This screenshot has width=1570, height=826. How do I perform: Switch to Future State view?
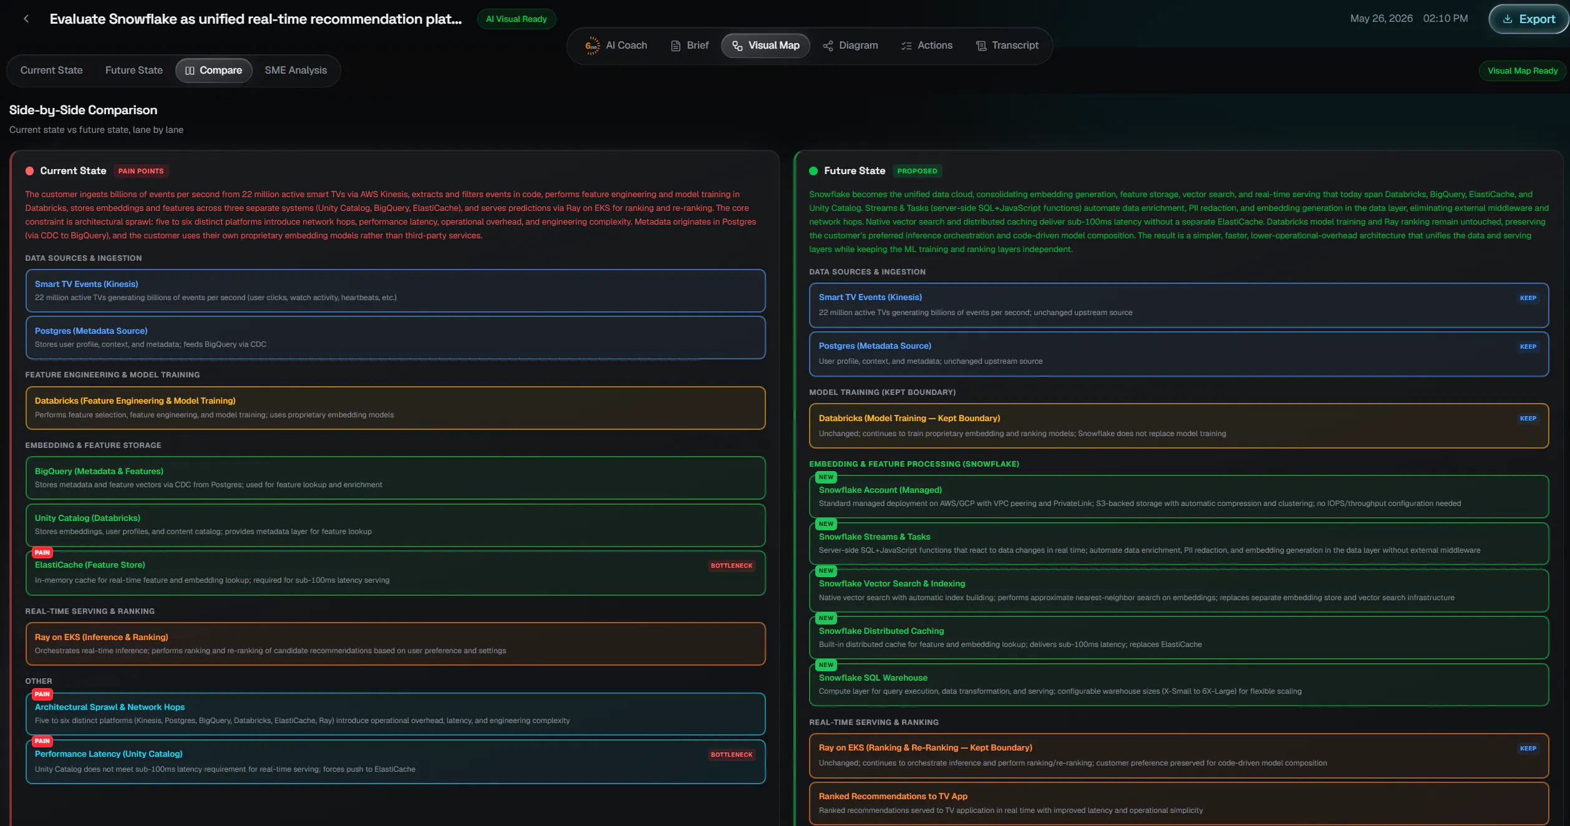[133, 70]
